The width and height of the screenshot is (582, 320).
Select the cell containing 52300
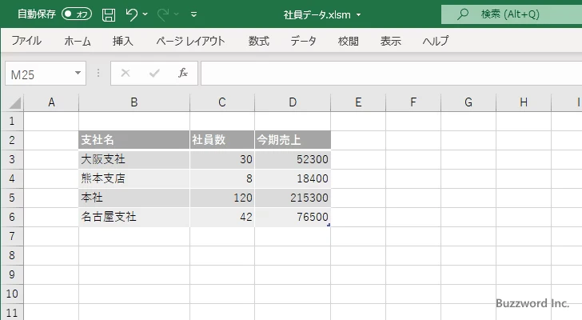point(293,159)
